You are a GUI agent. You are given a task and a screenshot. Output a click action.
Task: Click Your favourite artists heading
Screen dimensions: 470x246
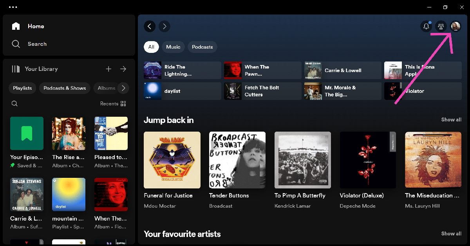tap(182, 234)
